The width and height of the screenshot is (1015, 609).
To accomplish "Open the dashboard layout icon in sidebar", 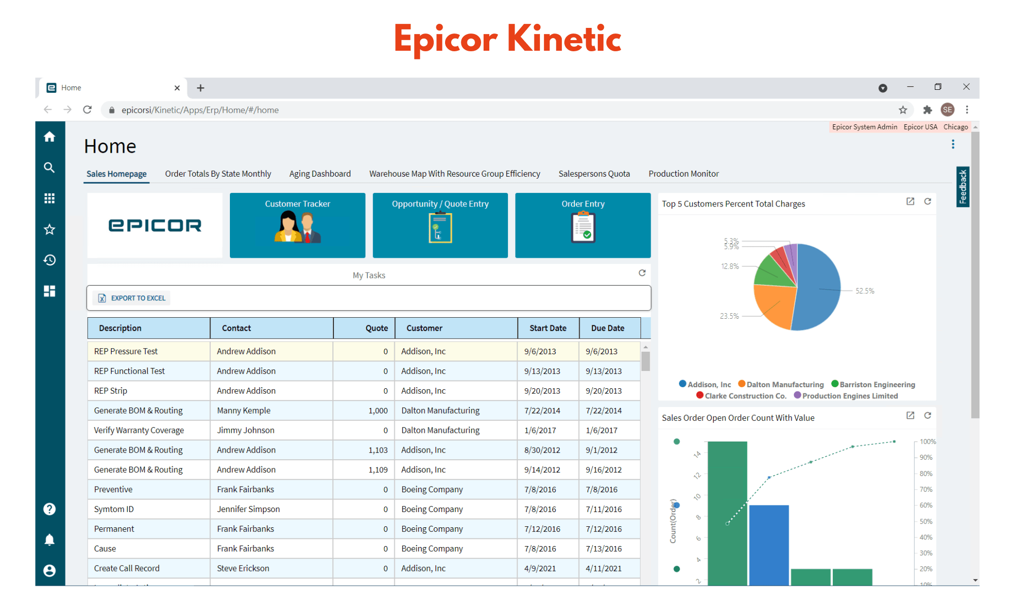I will (x=49, y=291).
